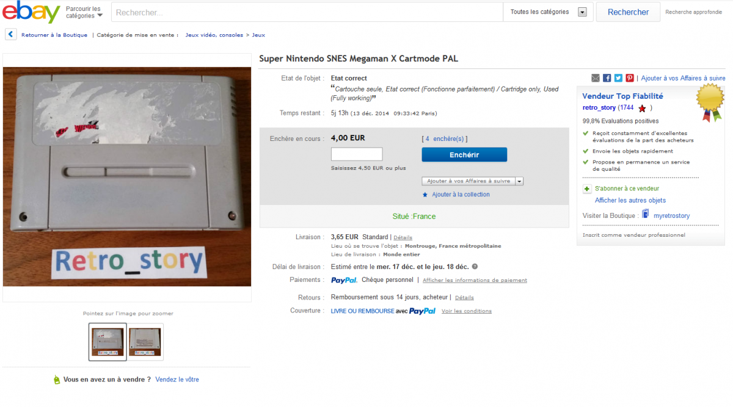Click the Enchérir button

(x=464, y=155)
